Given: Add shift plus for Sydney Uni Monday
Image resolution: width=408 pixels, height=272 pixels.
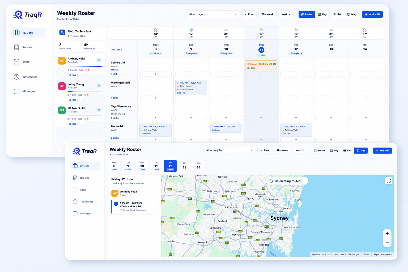Looking at the screenshot, I should pos(156,74).
